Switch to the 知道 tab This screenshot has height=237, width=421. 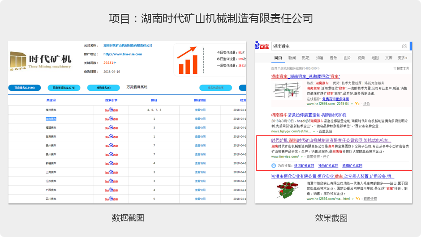pos(319,58)
